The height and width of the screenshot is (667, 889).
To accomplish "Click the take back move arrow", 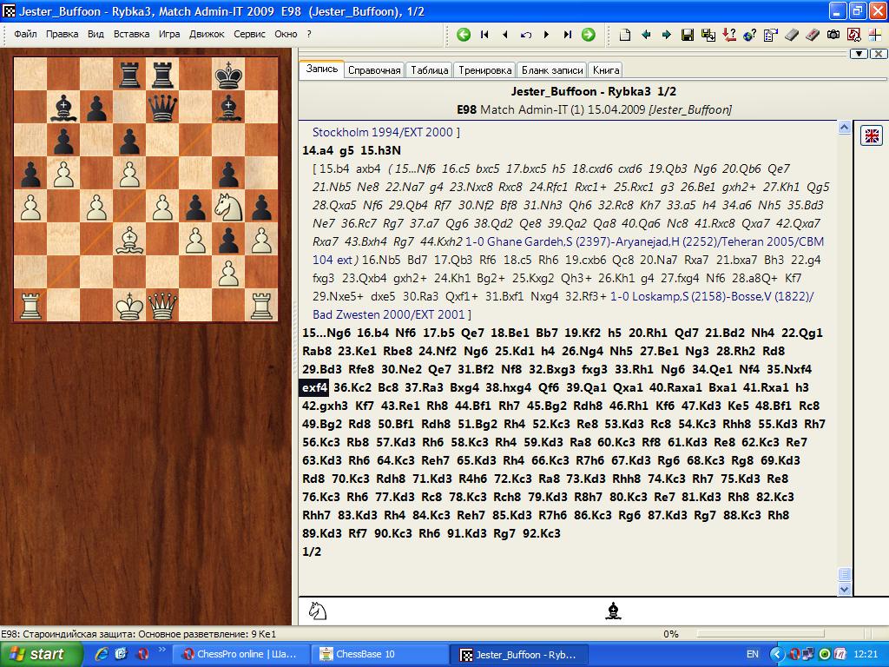I will click(526, 35).
